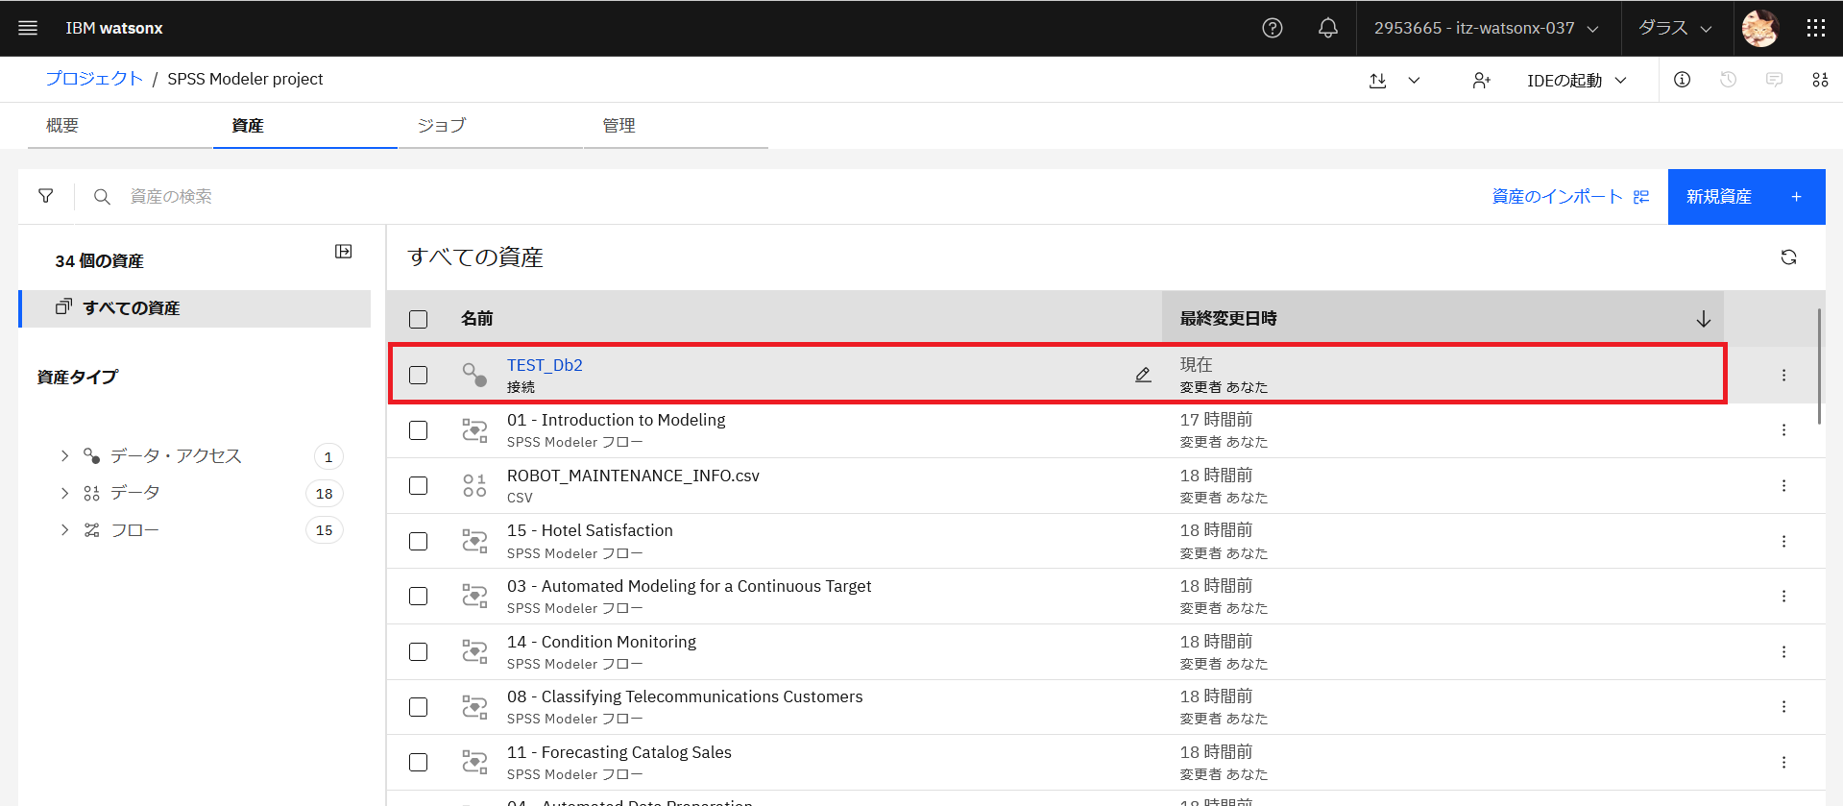Open overflow menu for 14 - Condition Monitoring
Viewport: 1843px width, 806px height.
pyautogui.click(x=1784, y=651)
